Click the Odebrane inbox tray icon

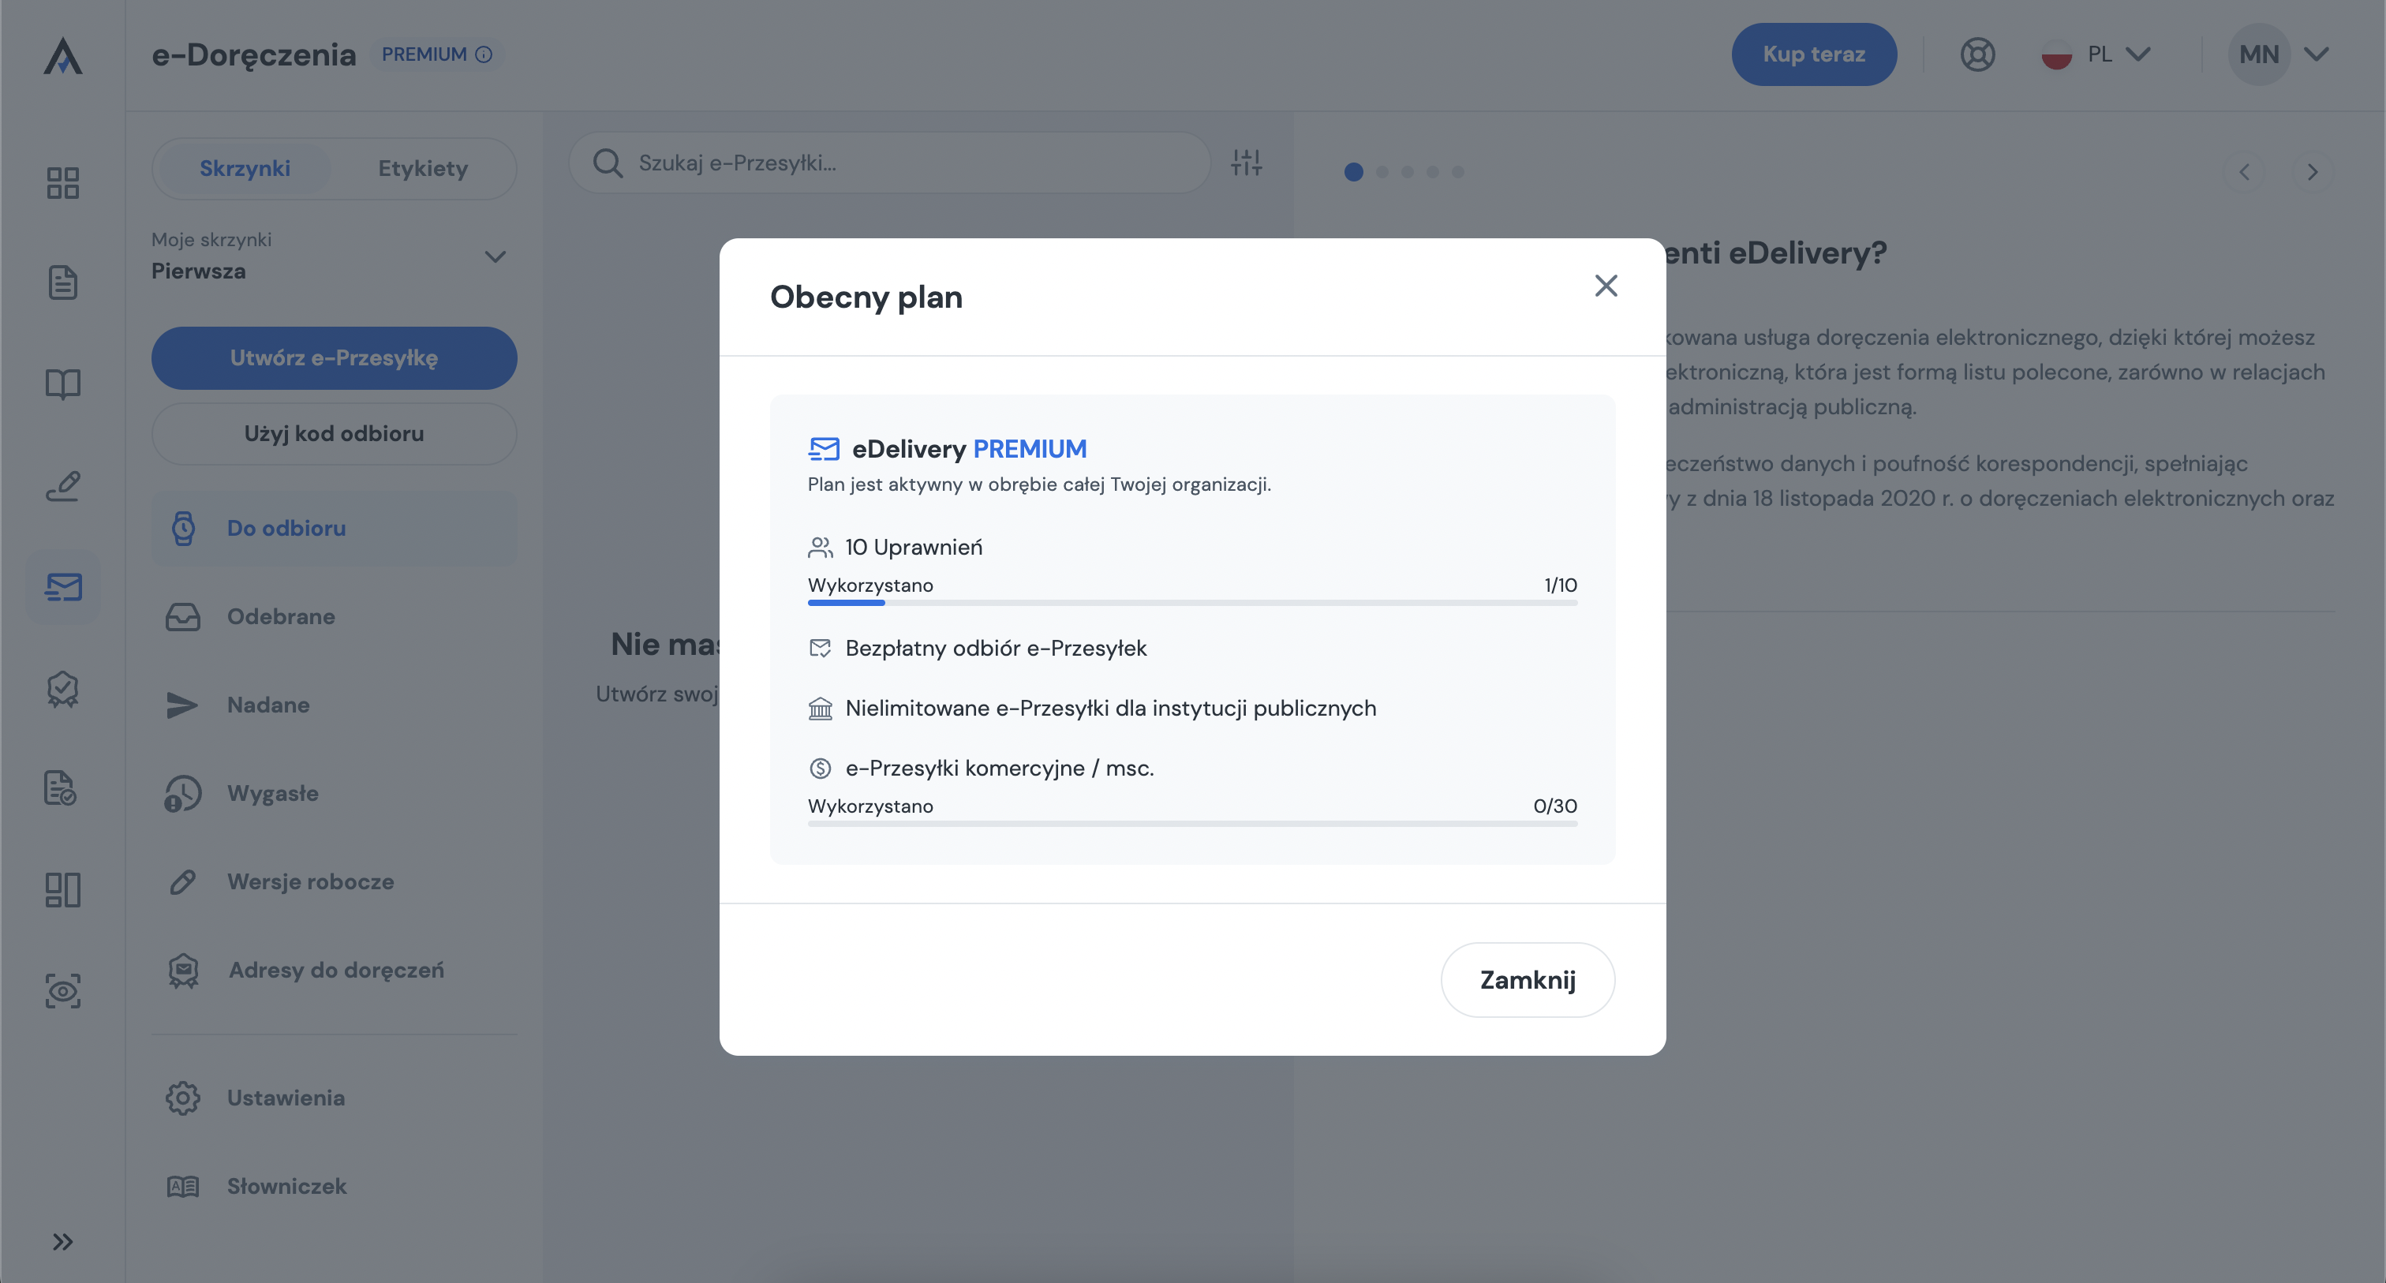tap(182, 616)
